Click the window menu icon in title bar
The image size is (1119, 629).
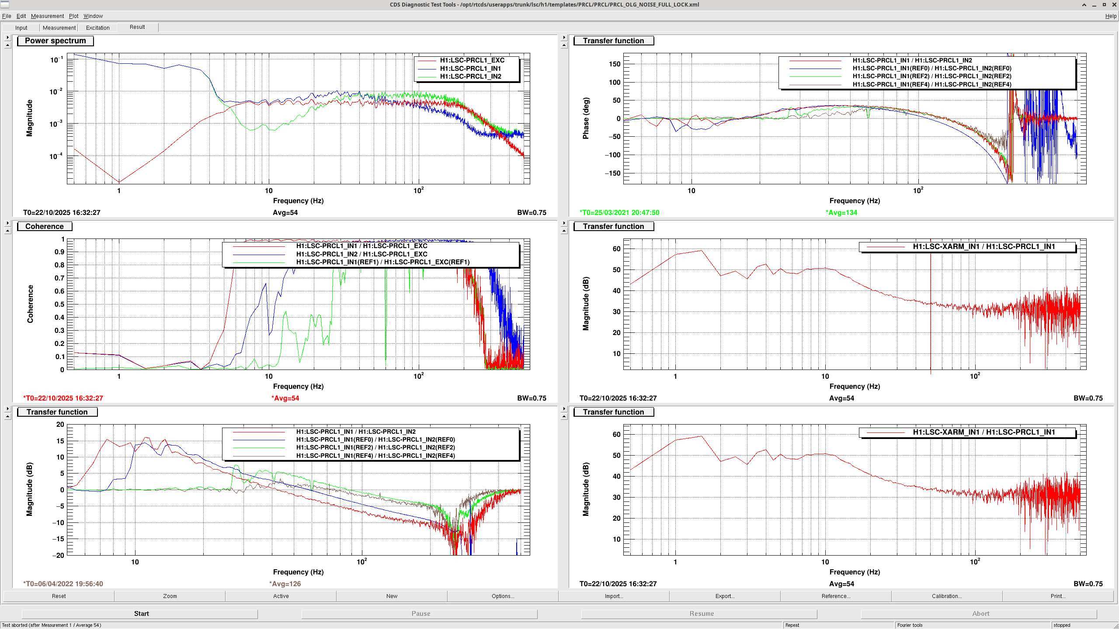pyautogui.click(x=5, y=4)
